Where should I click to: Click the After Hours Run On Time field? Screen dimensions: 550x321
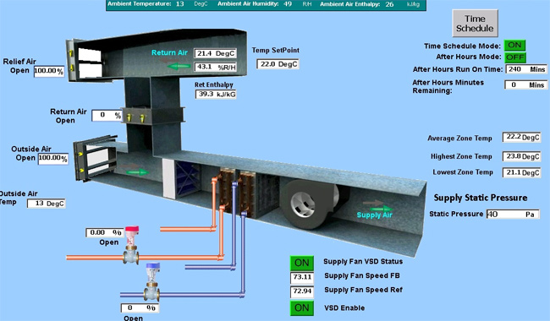pyautogui.click(x=526, y=69)
